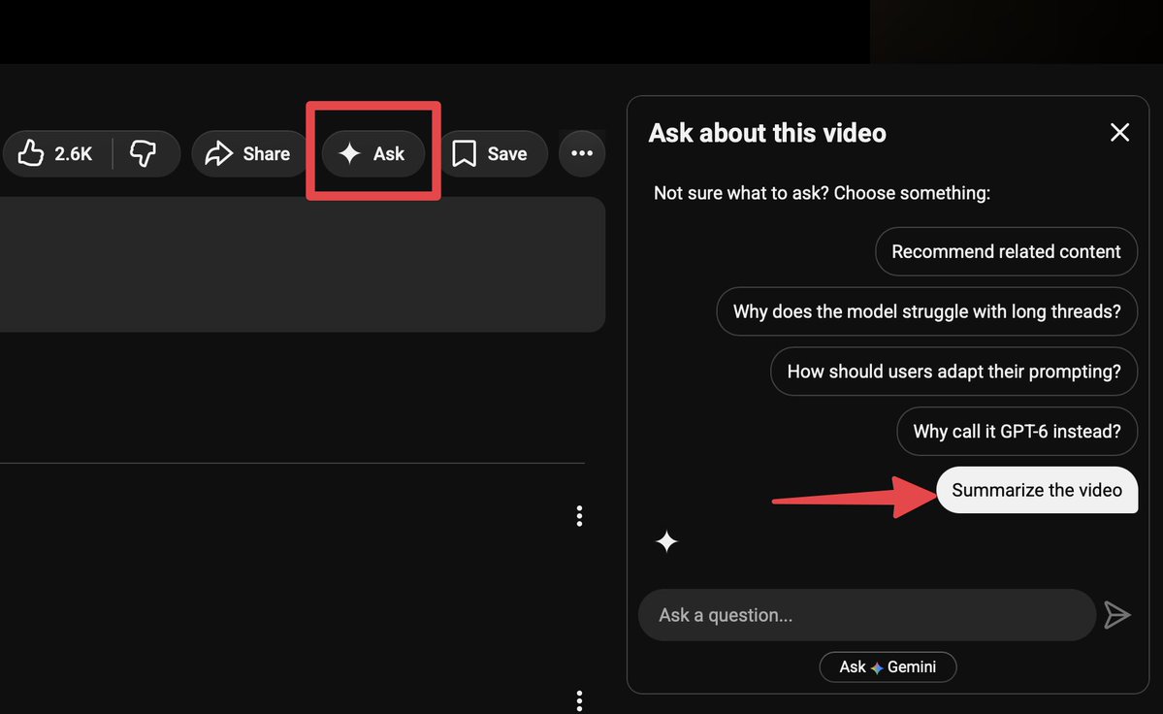Select 'How should users adapt their prompting?'
The width and height of the screenshot is (1163, 714).
click(953, 372)
